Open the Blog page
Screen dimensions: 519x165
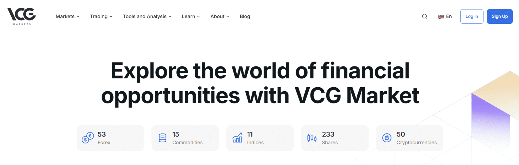coord(245,16)
